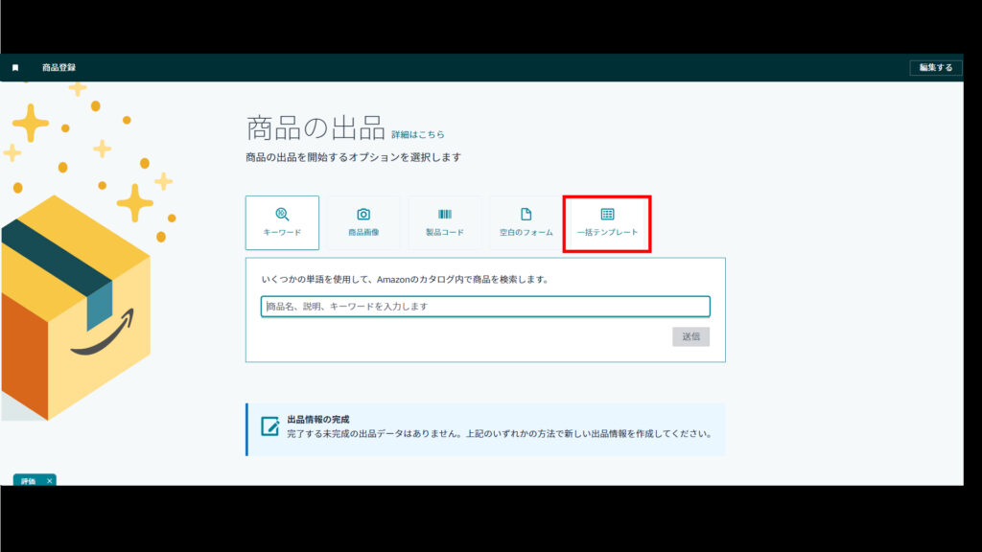Close the 評価 feedback tab with X
Viewport: 982px width, 552px height.
coord(50,481)
